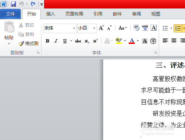Open font color dropdown arrow
The height and width of the screenshot is (140, 185).
point(138,41)
